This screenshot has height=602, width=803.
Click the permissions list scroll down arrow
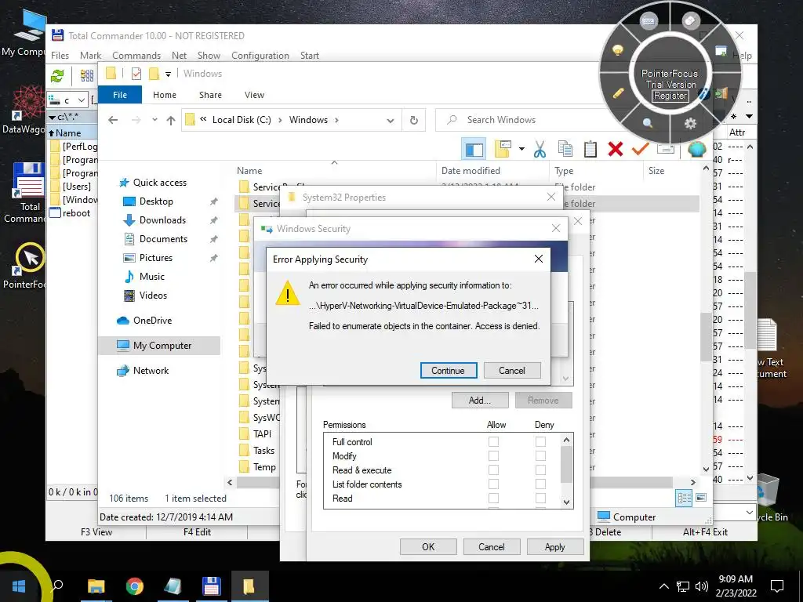(x=566, y=502)
